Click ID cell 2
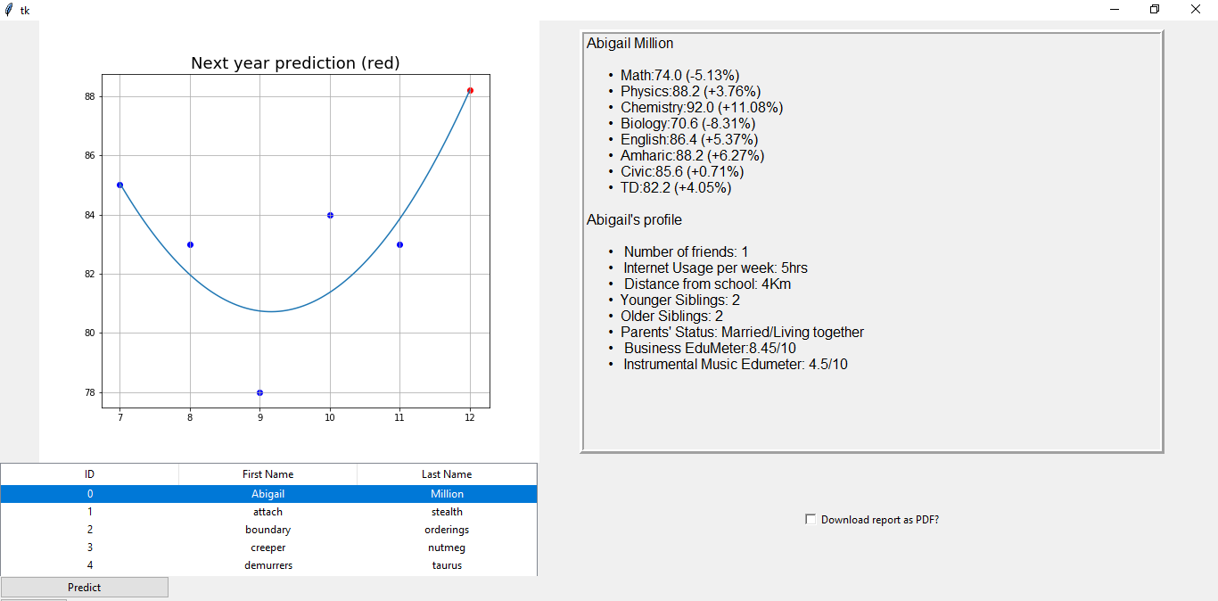The width and height of the screenshot is (1218, 601). click(90, 530)
